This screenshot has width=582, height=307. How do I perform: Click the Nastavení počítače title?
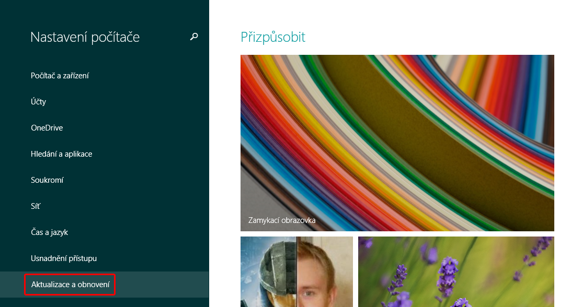pos(85,37)
